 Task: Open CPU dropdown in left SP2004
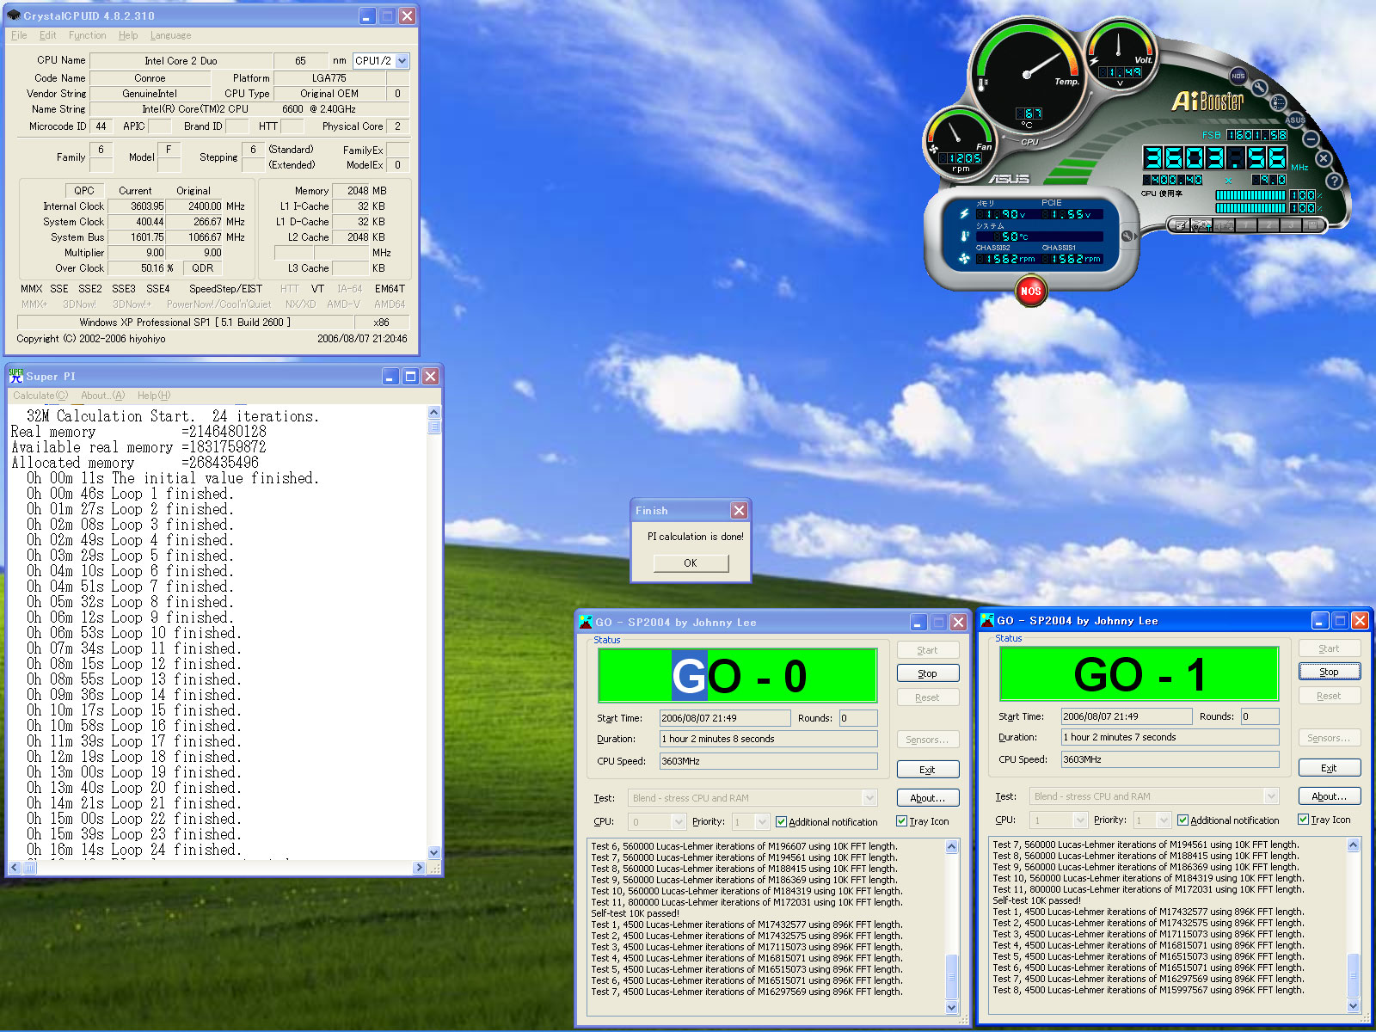[678, 822]
